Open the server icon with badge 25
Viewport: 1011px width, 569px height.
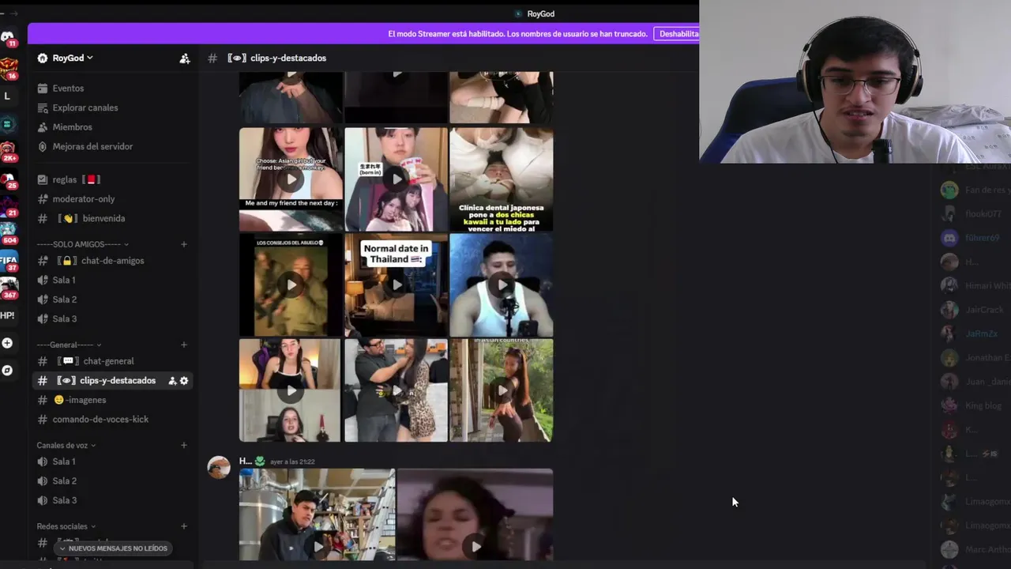tap(7, 179)
